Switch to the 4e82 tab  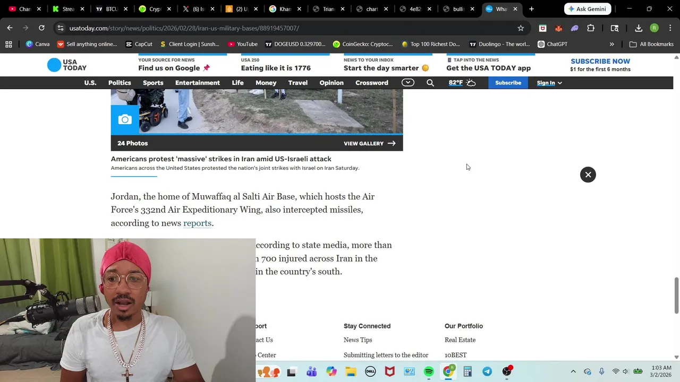415,9
